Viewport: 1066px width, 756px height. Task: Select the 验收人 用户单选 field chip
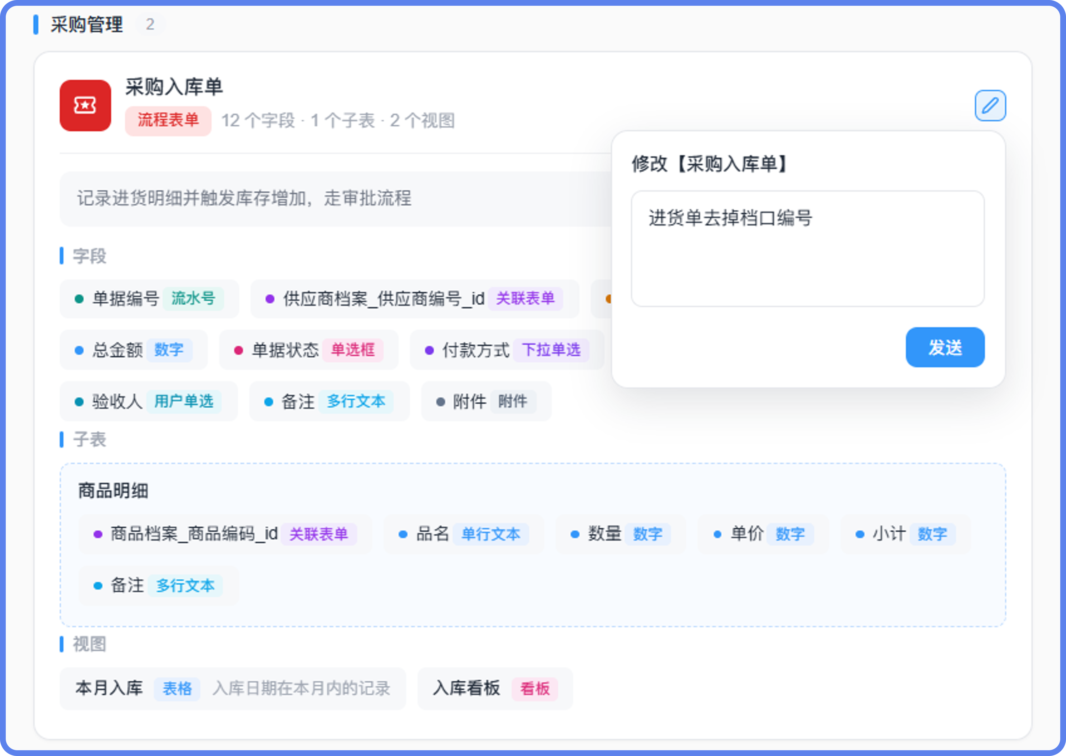(x=148, y=401)
